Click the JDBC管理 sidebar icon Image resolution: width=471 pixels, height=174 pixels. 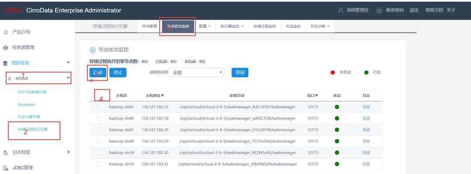coord(5,168)
